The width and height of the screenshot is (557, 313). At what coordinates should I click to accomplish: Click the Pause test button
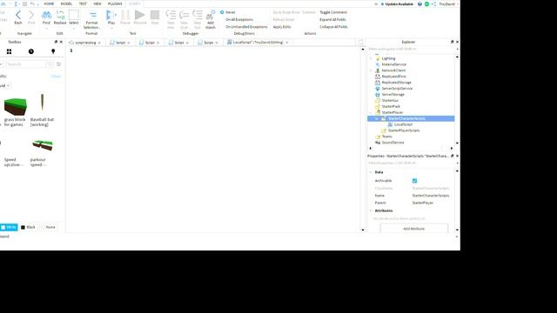coord(125,15)
